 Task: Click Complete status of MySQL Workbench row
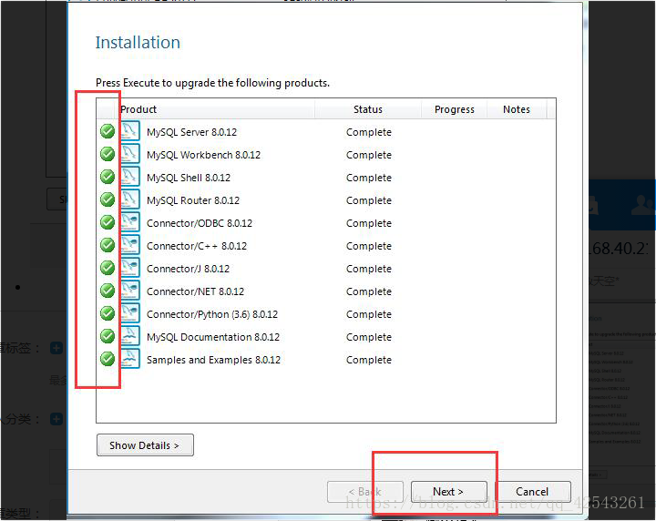(x=369, y=155)
